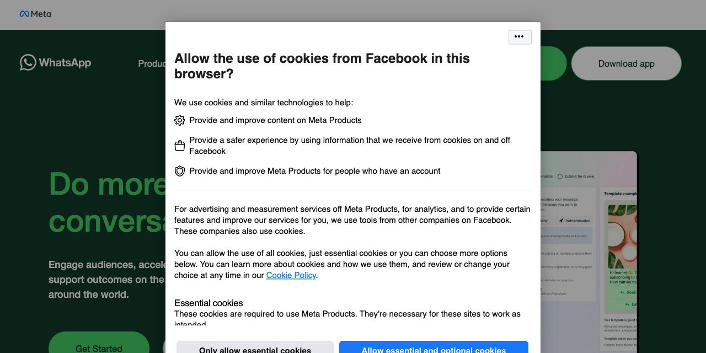This screenshot has width=706, height=353.
Task: Open the Cookie Policy link
Action: coord(291,275)
